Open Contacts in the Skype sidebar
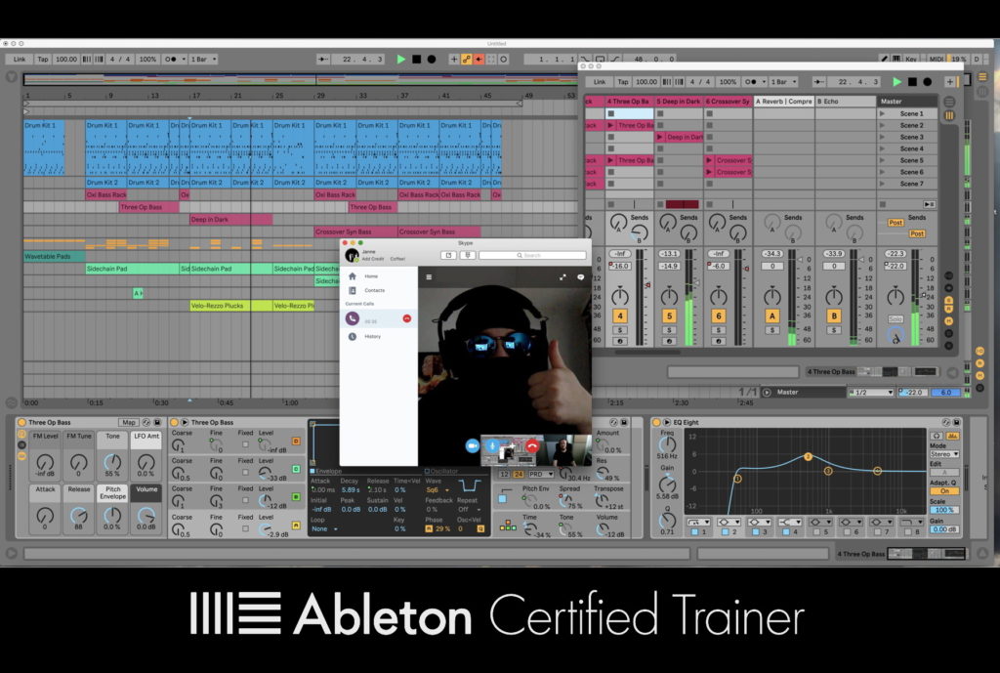Image resolution: width=1000 pixels, height=673 pixels. coord(374,290)
